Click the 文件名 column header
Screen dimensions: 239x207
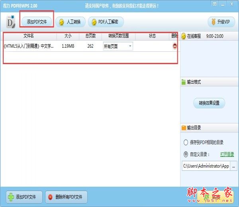click(29, 36)
